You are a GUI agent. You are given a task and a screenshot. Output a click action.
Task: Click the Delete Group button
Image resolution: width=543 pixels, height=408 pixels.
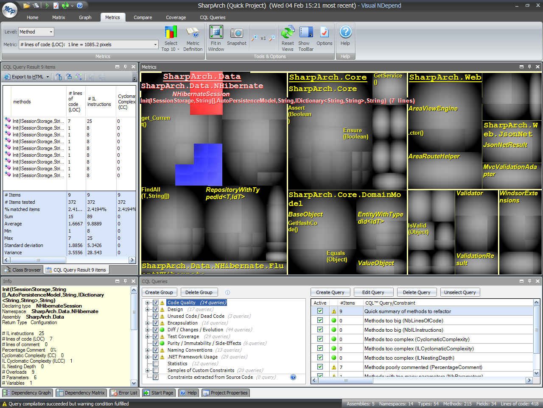click(199, 292)
